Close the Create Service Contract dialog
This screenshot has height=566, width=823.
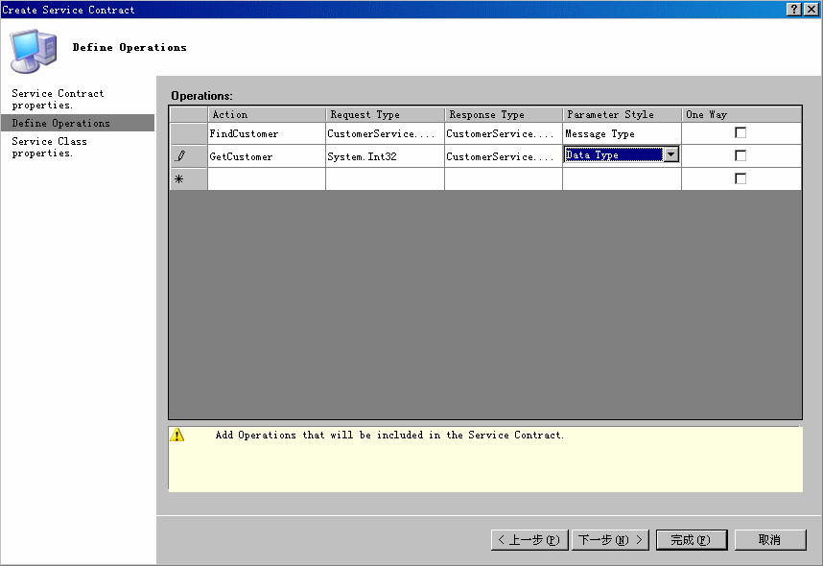click(811, 9)
